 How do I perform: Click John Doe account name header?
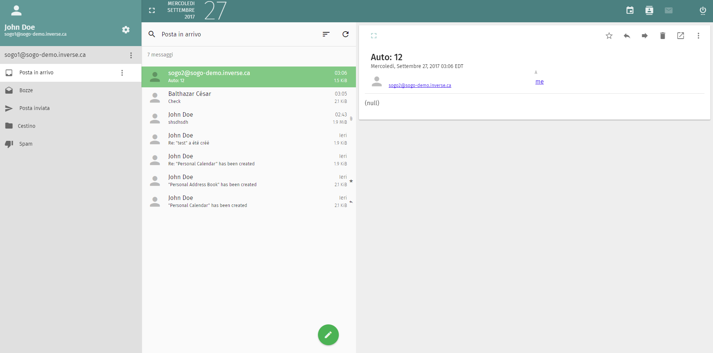[x=20, y=27]
